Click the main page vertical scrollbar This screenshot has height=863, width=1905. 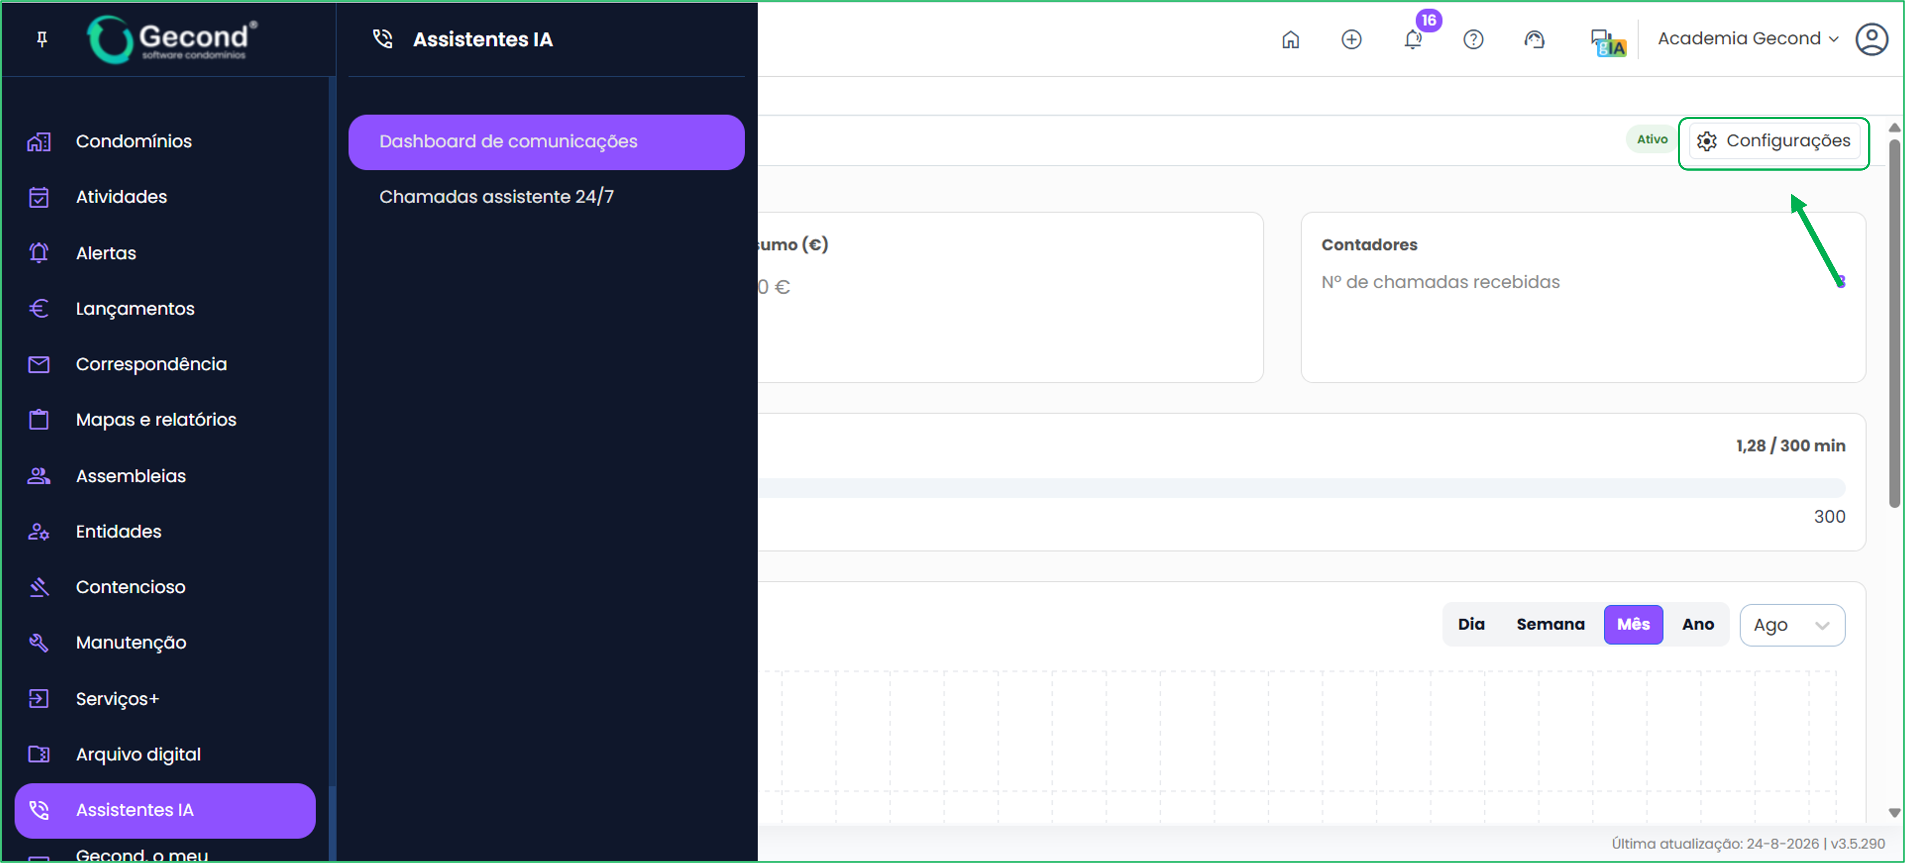[x=1894, y=324]
